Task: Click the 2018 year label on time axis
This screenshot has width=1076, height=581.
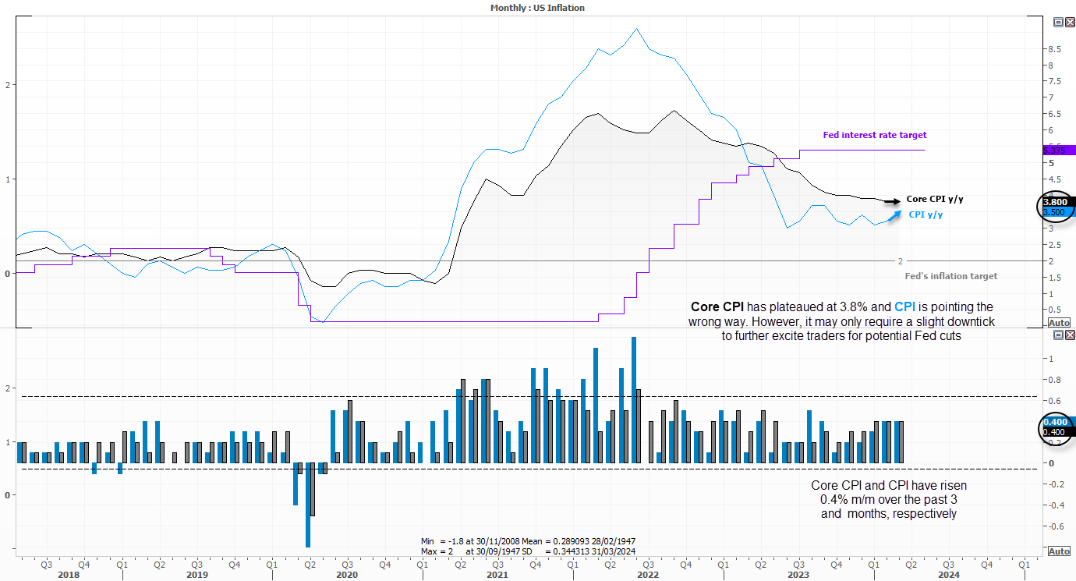Action: tap(69, 574)
